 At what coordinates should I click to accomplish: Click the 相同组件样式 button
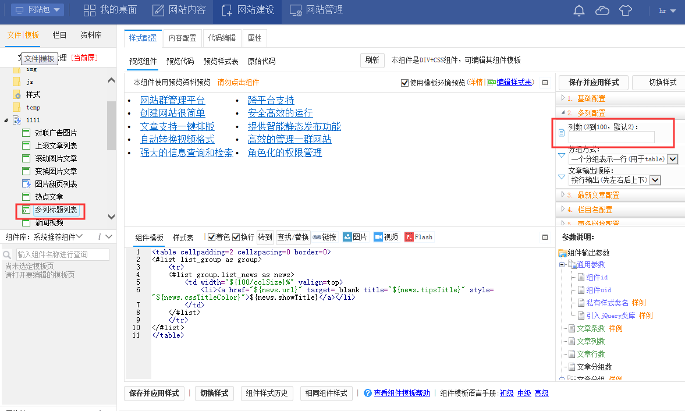coord(326,394)
